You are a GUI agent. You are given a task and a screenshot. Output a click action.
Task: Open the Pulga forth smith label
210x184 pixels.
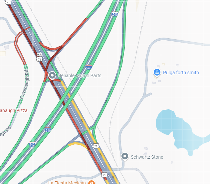point(181,73)
